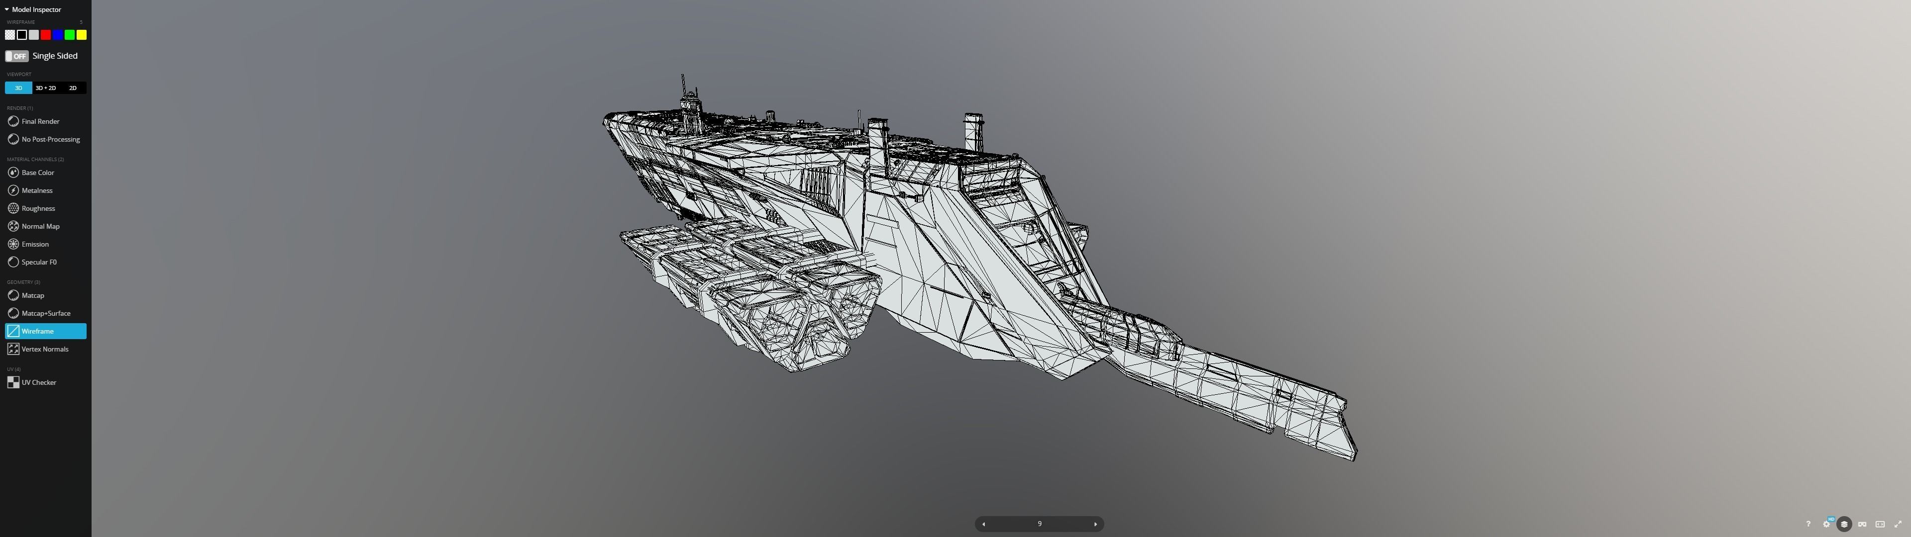Screen dimensions: 1911x537
Task: Toggle the Model Inspector layers icon
Action: [1844, 525]
